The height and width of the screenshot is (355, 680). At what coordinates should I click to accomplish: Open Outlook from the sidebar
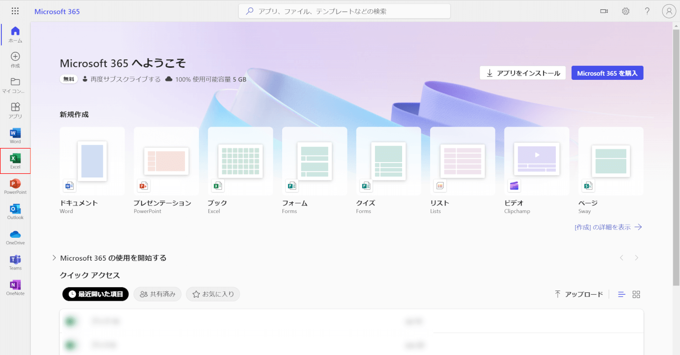(x=15, y=211)
